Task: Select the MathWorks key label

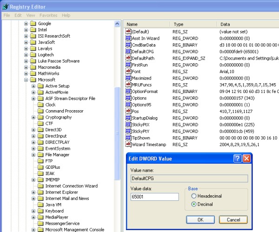Action: point(48,73)
